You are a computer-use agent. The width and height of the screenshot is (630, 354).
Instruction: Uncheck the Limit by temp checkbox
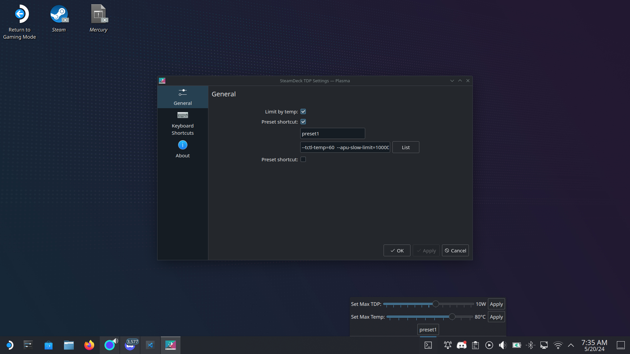coord(303,112)
